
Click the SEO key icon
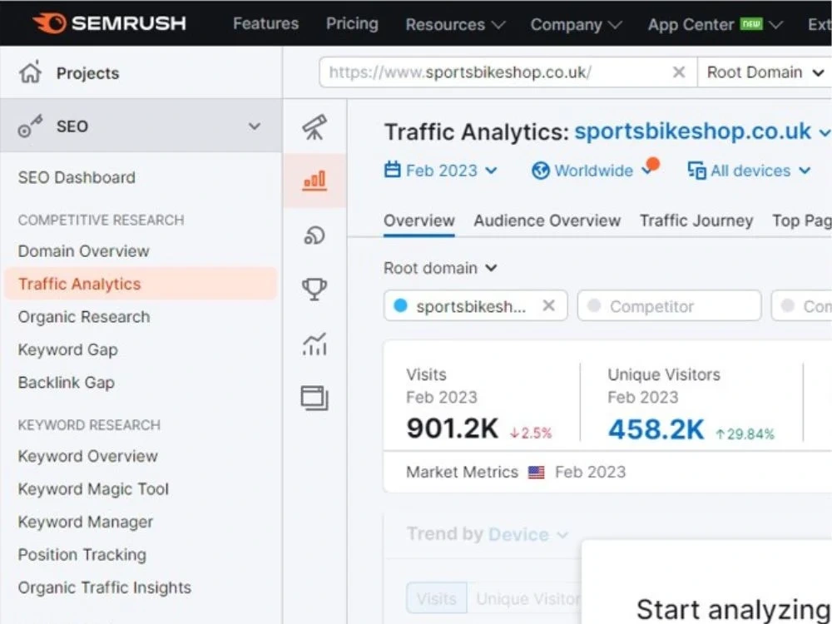click(30, 126)
